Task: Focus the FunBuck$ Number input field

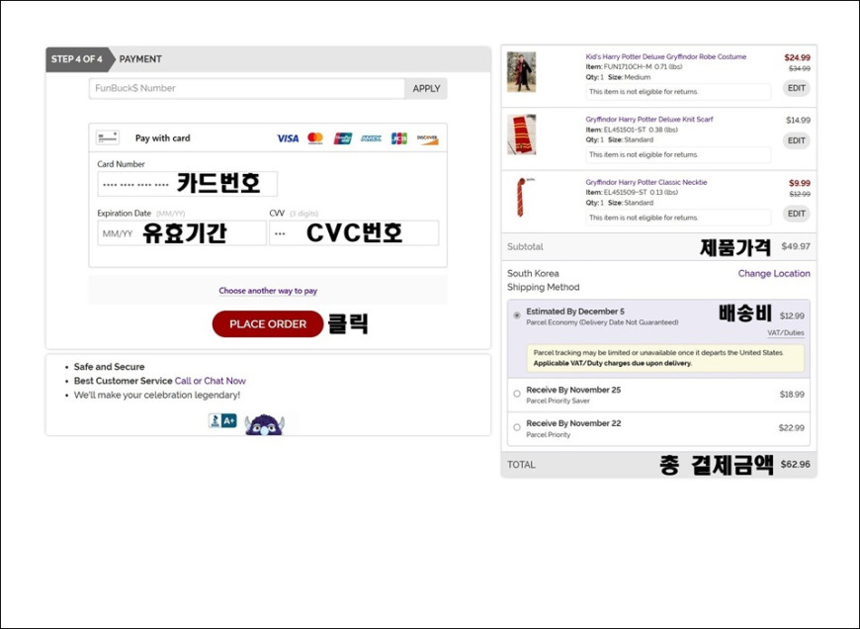Action: click(247, 88)
